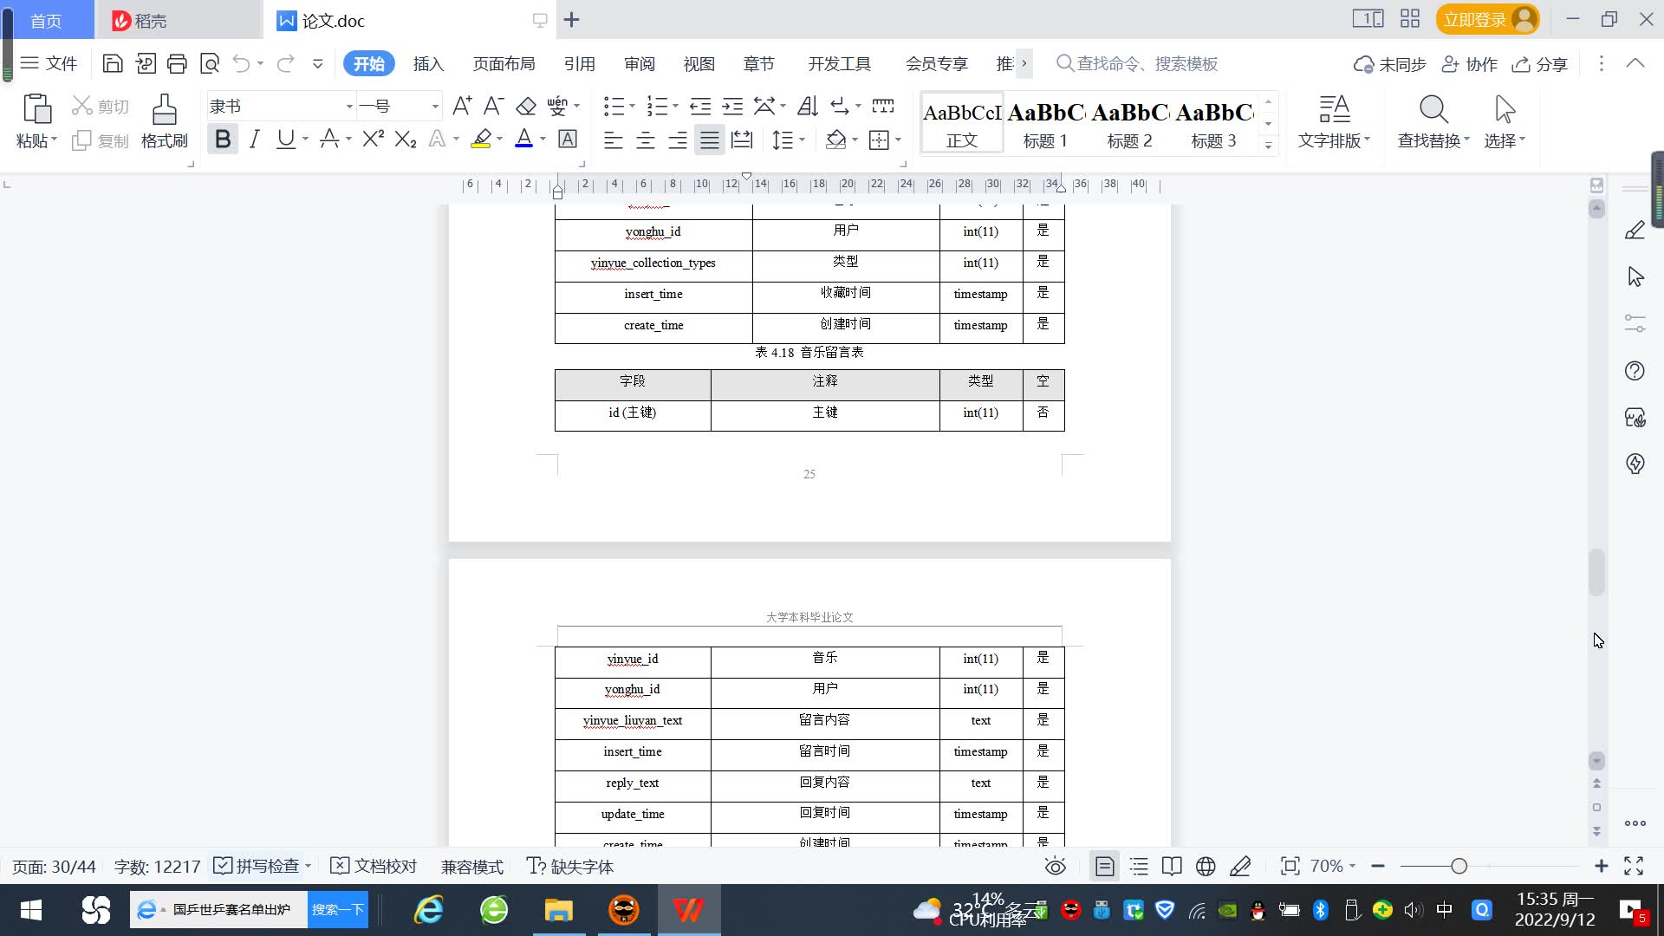Click the vertical scrollbar thumb
Screen dimensions: 1664x936
pos(1596,572)
